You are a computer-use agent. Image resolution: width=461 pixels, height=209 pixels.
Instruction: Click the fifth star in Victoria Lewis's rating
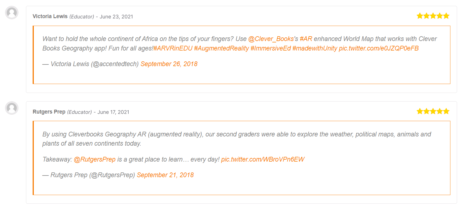446,16
